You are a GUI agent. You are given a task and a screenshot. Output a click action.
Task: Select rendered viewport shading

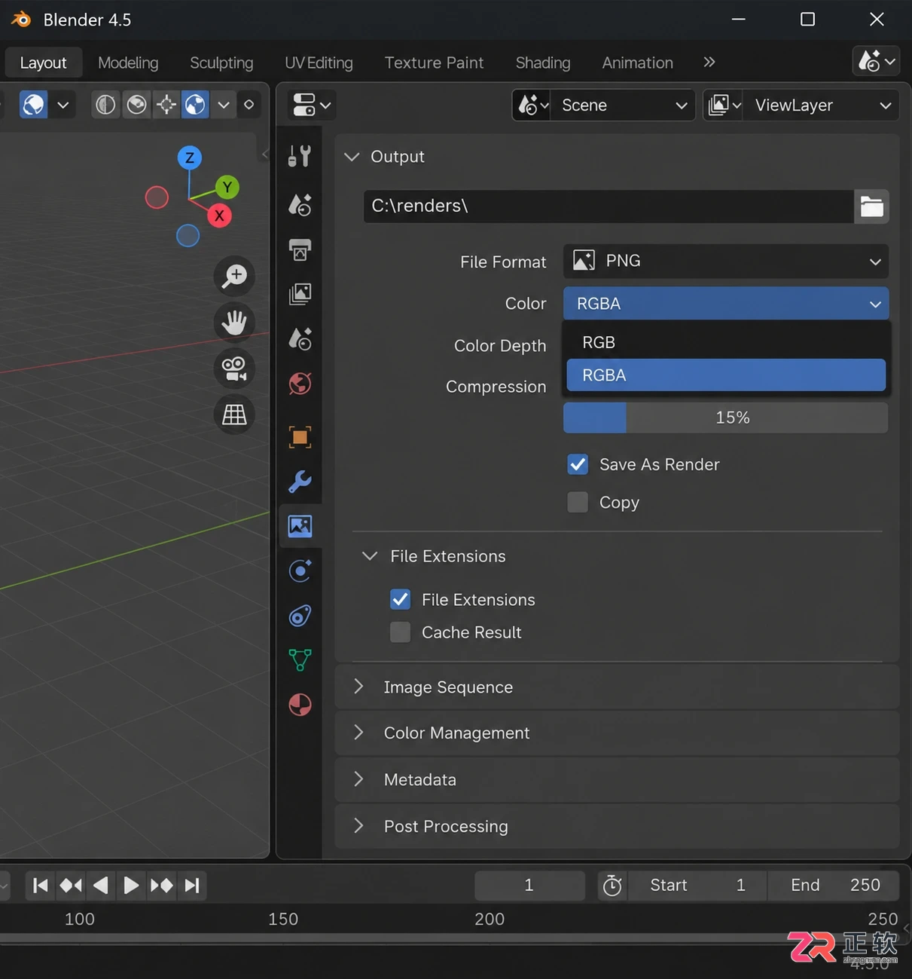click(195, 105)
